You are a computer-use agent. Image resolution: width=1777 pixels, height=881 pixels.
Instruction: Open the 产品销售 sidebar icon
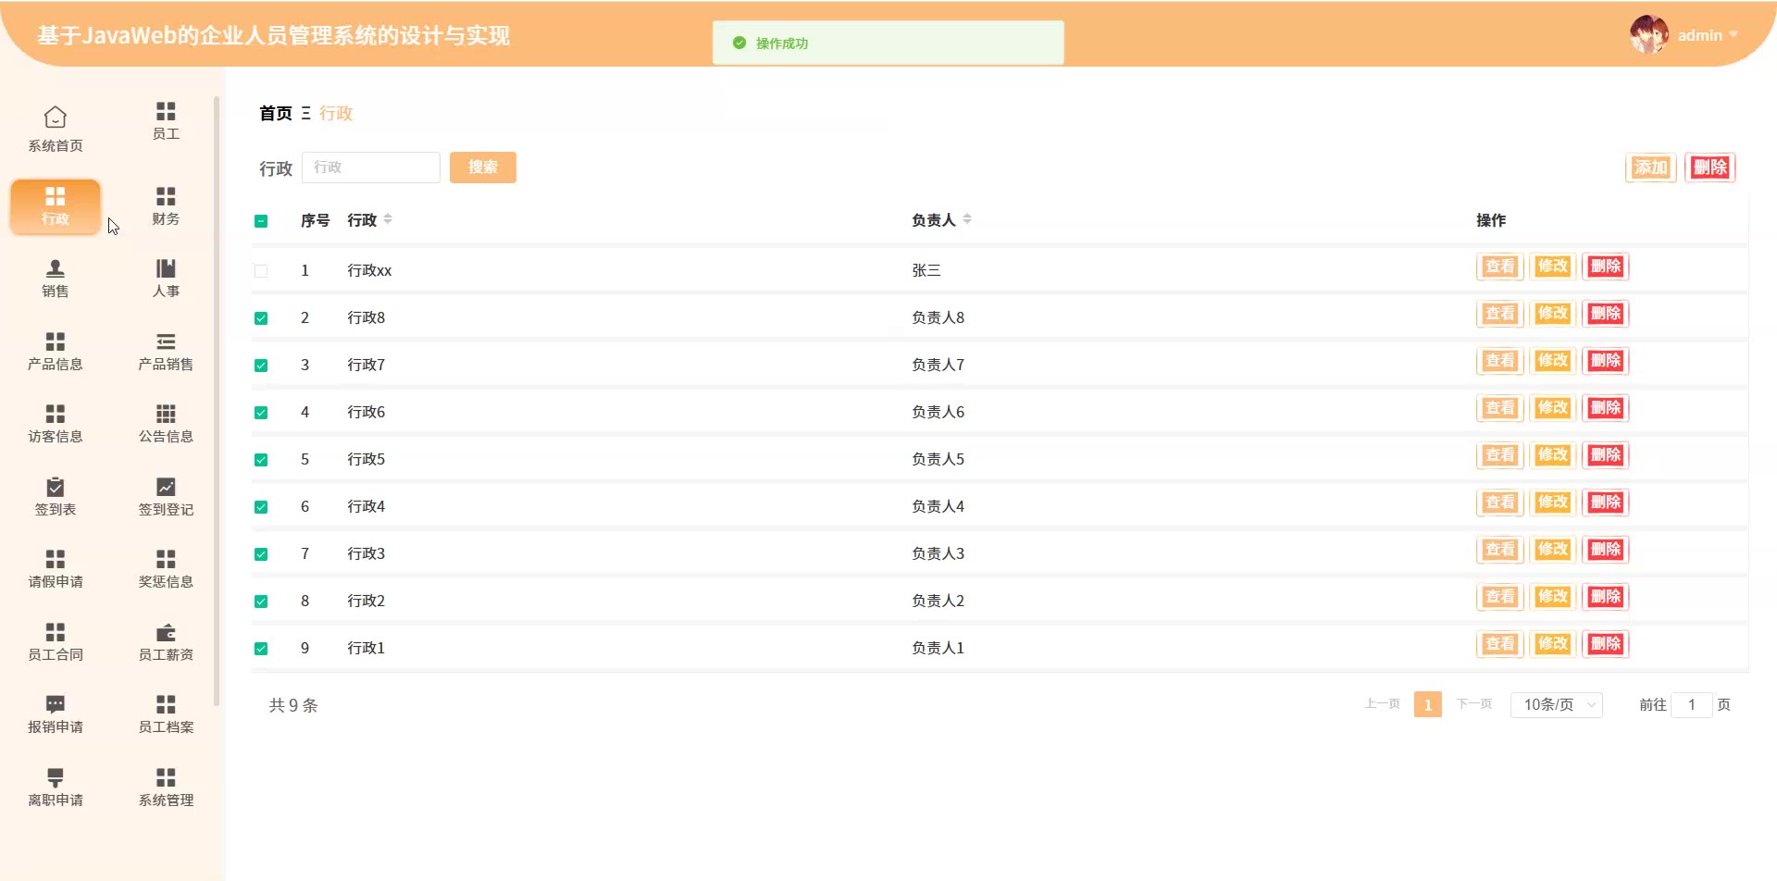coord(166,341)
